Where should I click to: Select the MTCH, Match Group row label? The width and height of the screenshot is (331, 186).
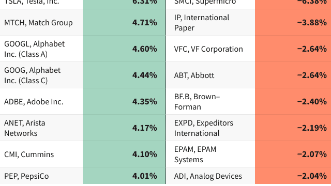[38, 23]
